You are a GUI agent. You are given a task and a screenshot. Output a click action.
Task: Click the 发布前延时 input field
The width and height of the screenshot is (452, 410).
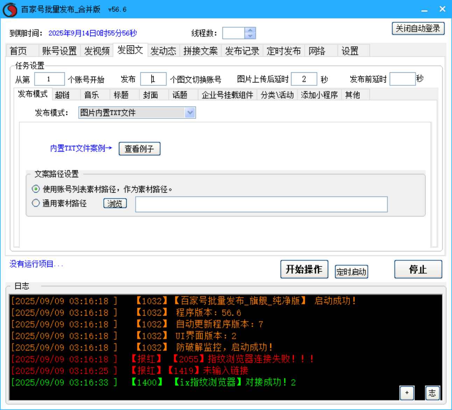(402, 79)
